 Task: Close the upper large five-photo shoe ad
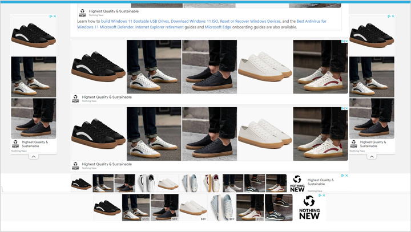point(346,42)
